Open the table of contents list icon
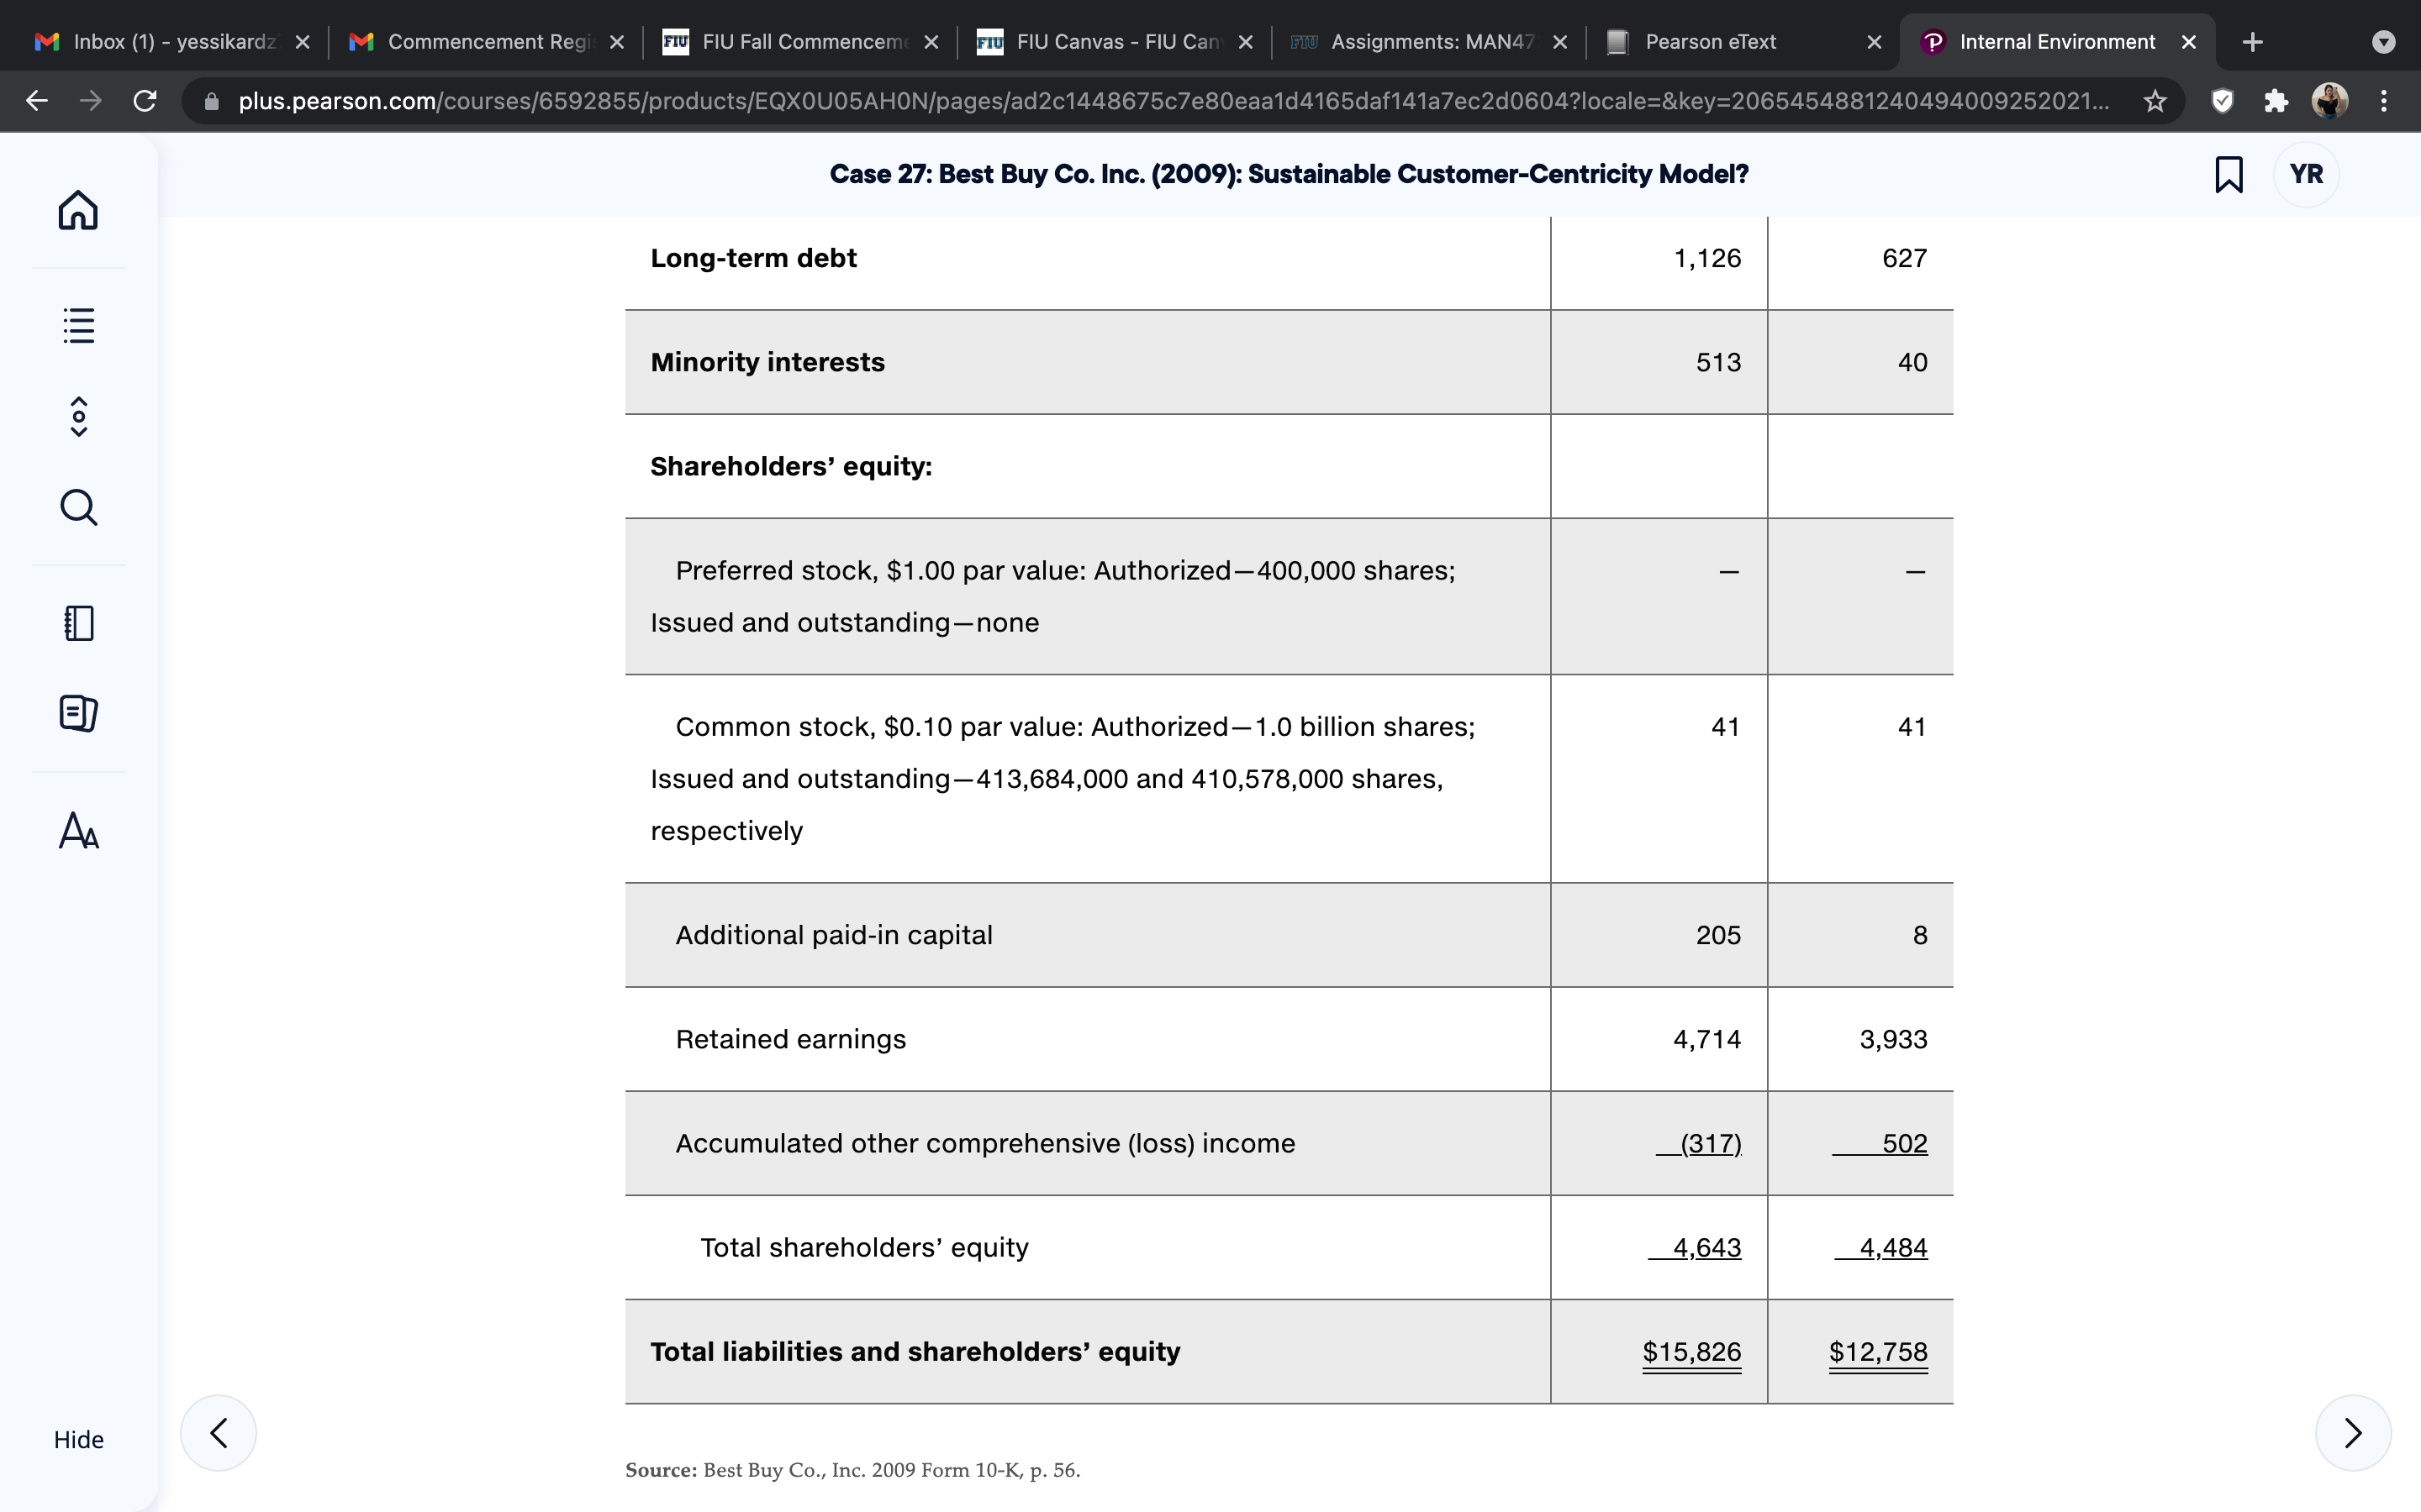2421x1512 pixels. tap(78, 325)
